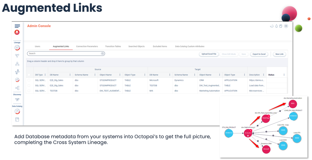Open the Target Schema Name column menu
Image resolution: width=312 pixels, height=160 pixels.
195,75
